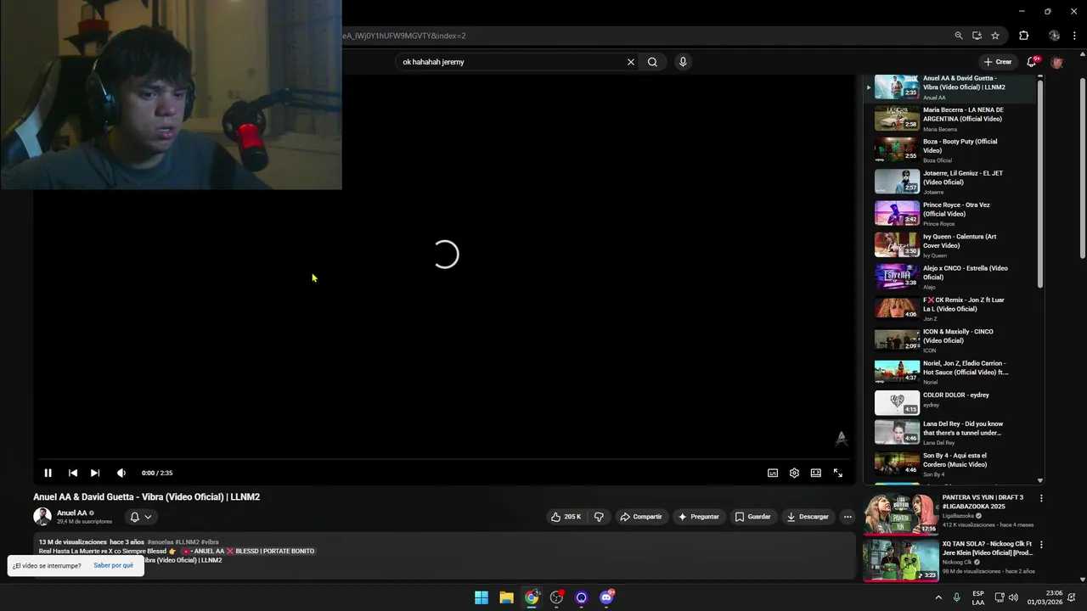Click the playlist panel scrollbar

point(1040,185)
